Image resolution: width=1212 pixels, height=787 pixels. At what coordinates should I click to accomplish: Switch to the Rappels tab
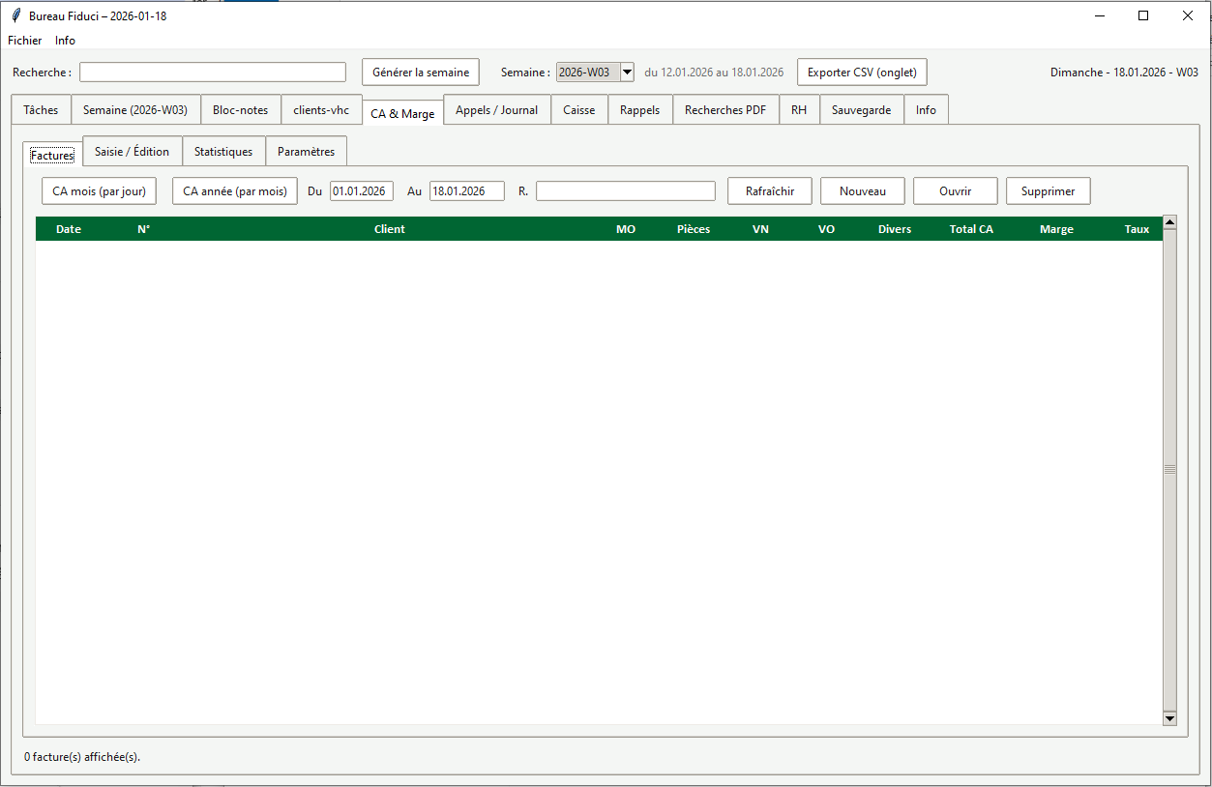639,109
